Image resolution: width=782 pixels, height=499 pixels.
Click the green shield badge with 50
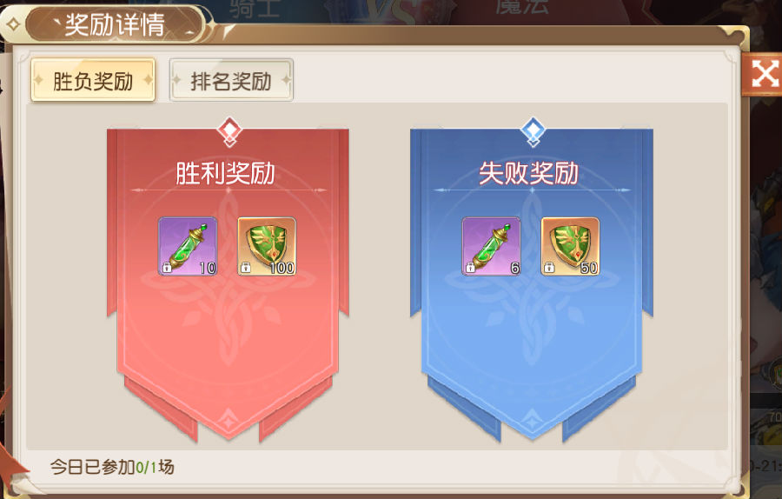point(570,246)
